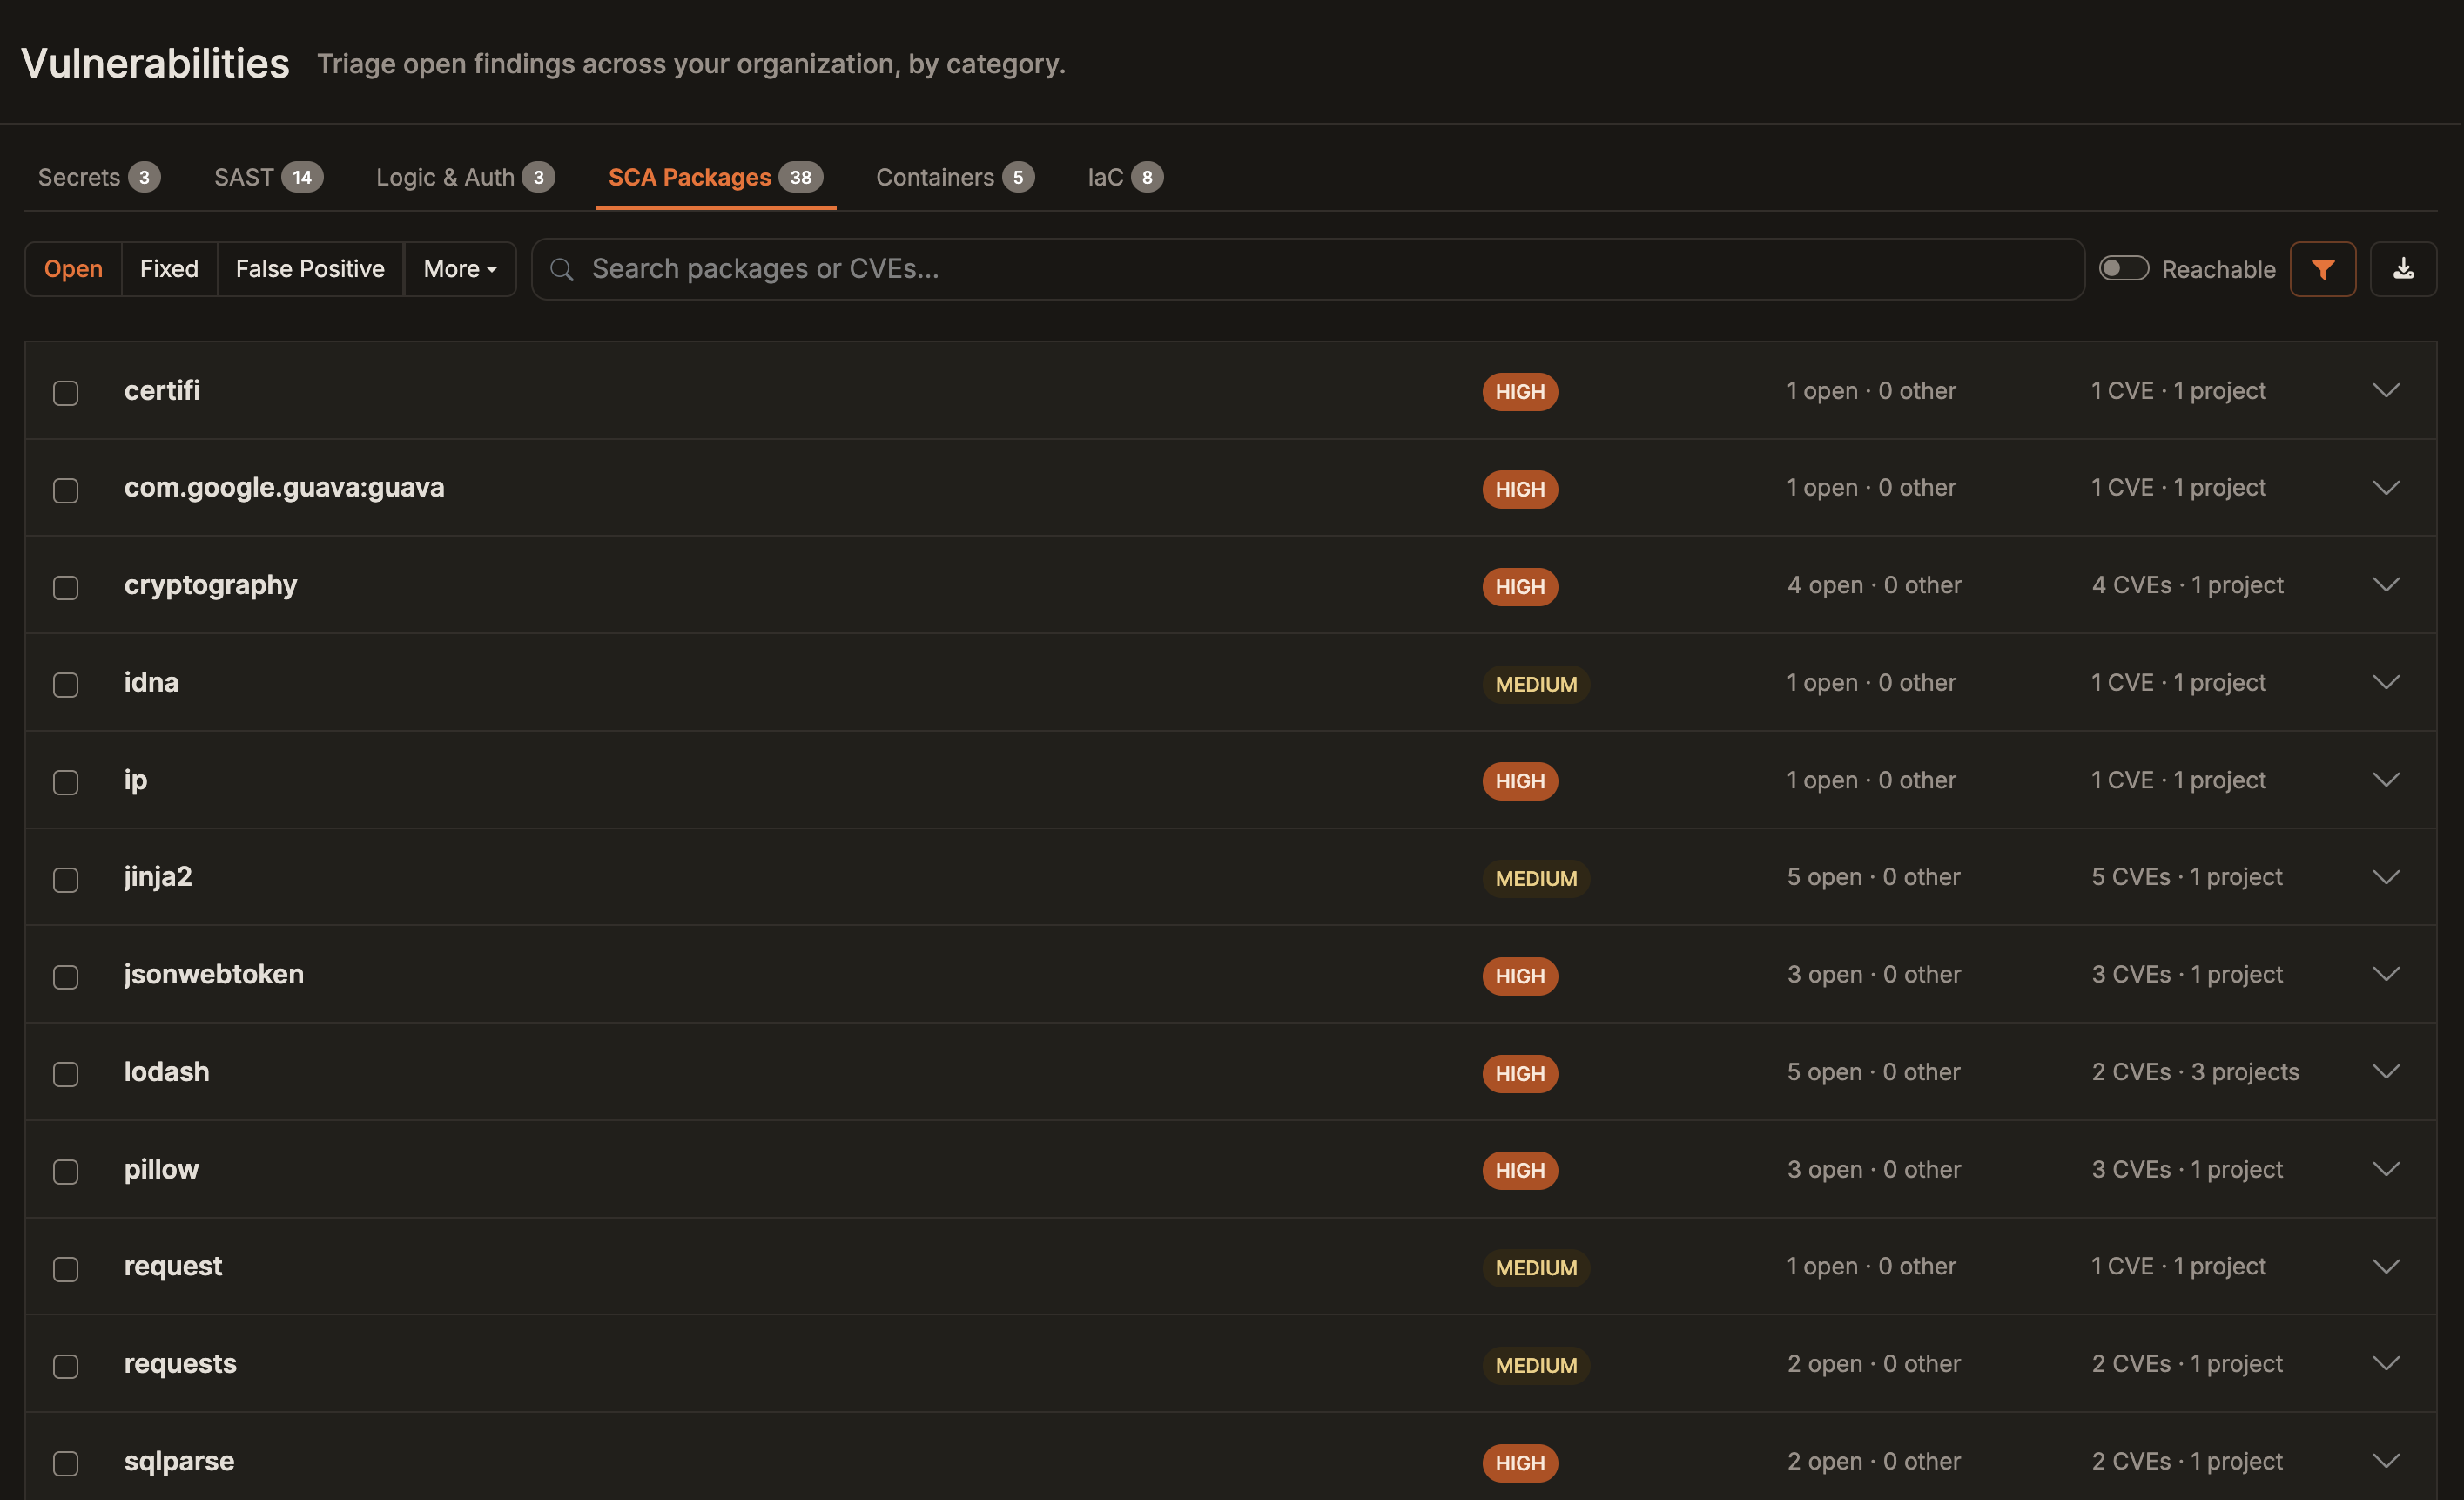Expand the jsonwebtoken row chevron
Image resolution: width=2464 pixels, height=1500 pixels.
click(x=2386, y=974)
